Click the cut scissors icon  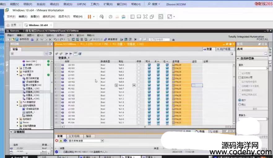tap(37, 39)
